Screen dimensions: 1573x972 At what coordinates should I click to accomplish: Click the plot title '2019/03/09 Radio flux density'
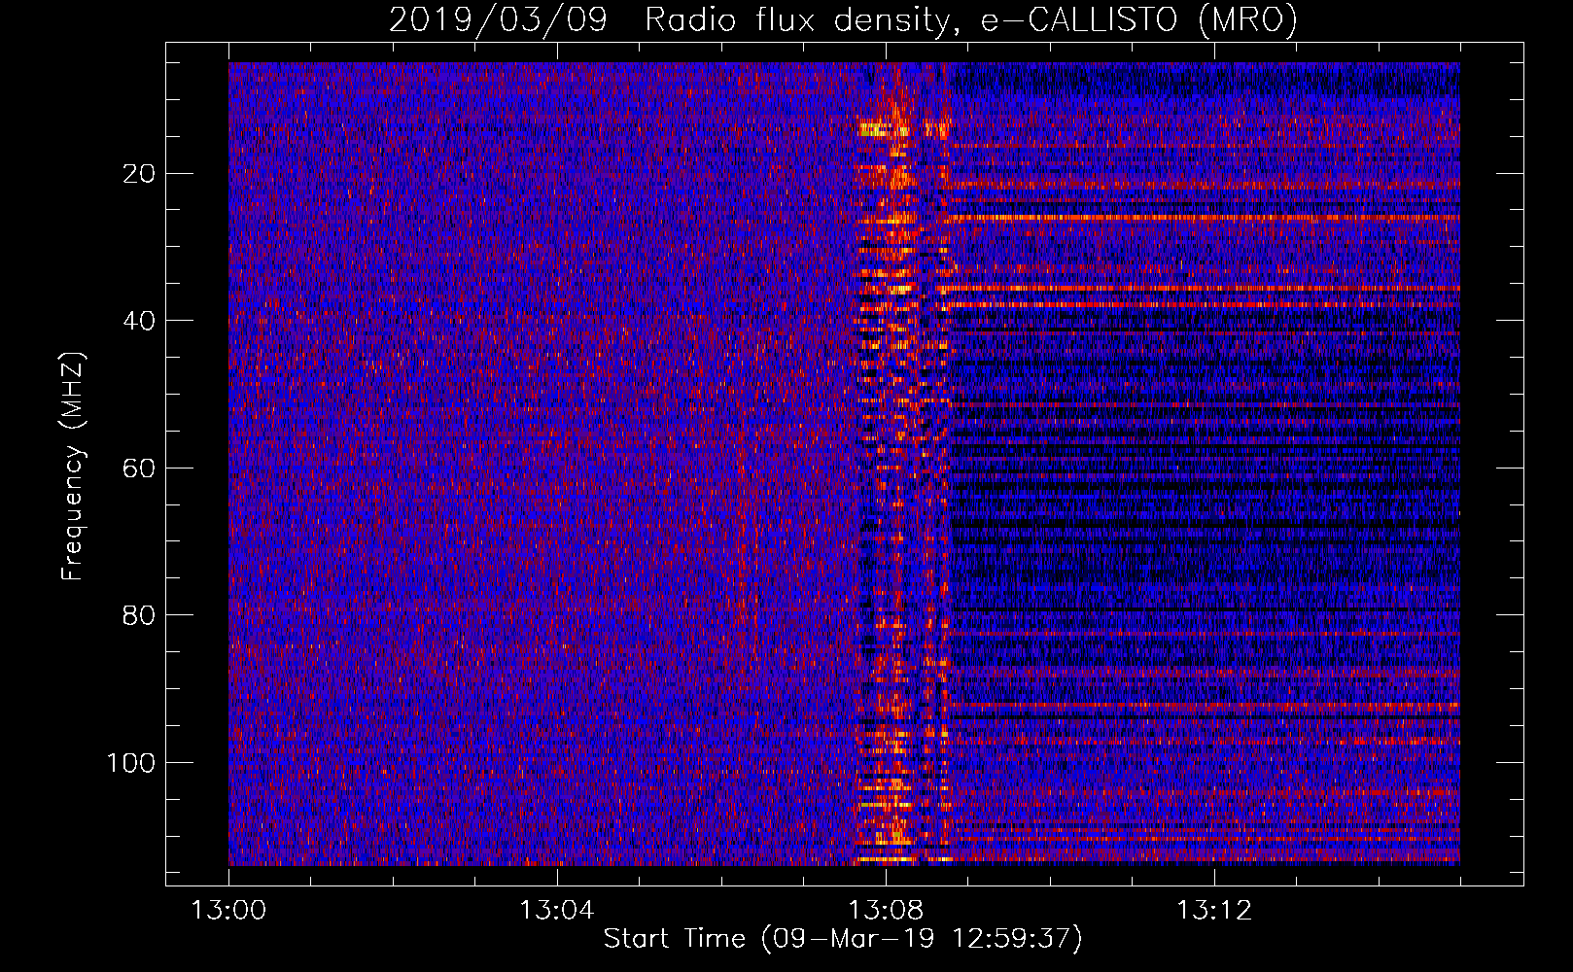point(843,19)
